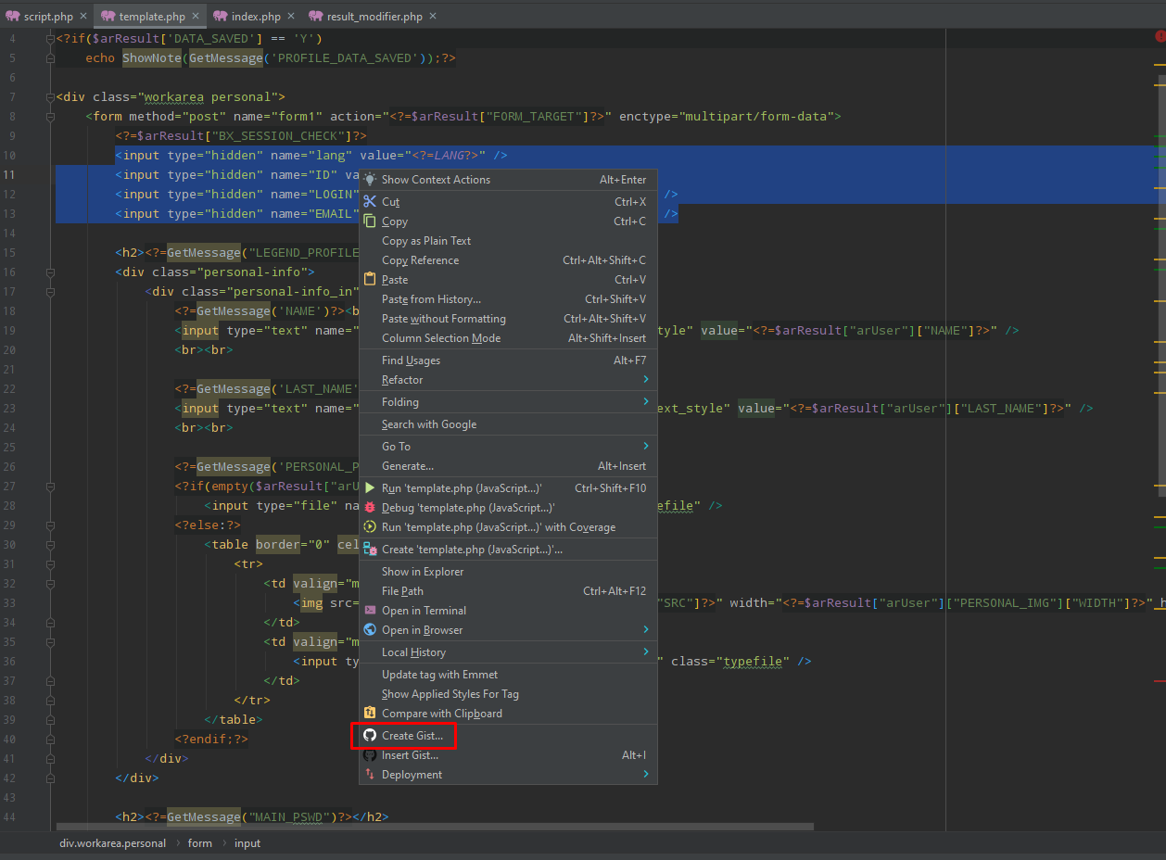Click line number 44 in gutter
This screenshot has height=860, width=1166.
(9, 817)
